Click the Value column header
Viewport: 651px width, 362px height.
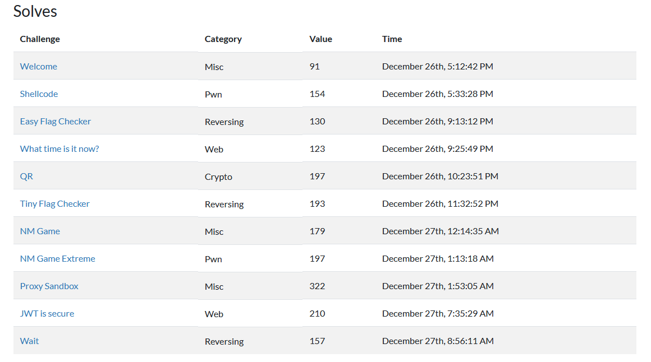pyautogui.click(x=320, y=39)
